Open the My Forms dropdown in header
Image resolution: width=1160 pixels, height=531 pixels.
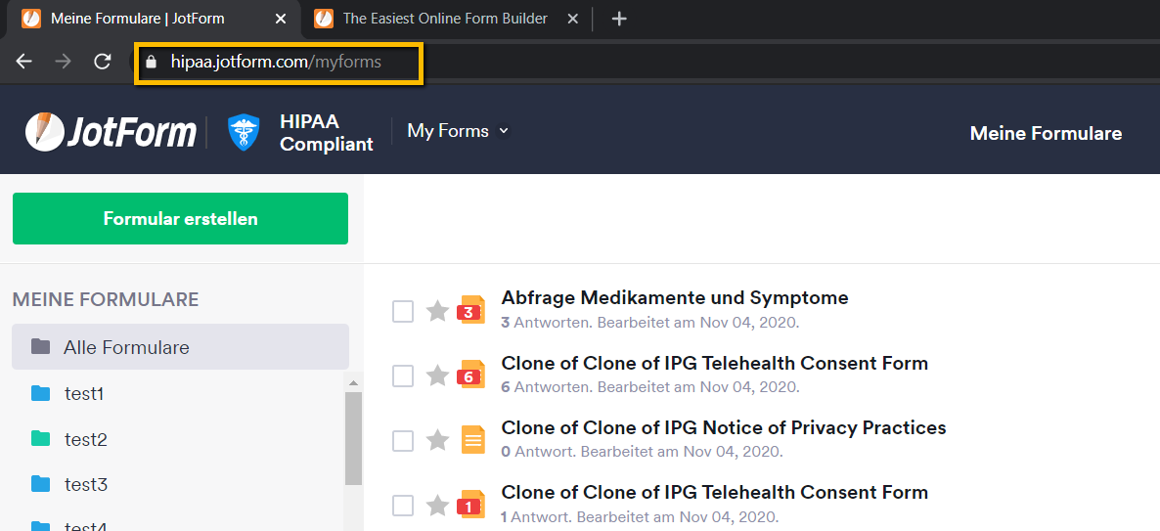(458, 131)
